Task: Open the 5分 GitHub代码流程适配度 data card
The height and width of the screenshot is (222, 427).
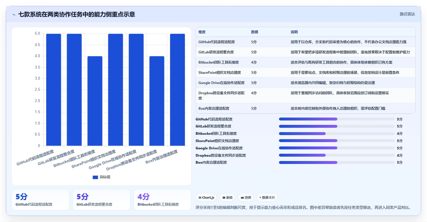Action: (40, 200)
